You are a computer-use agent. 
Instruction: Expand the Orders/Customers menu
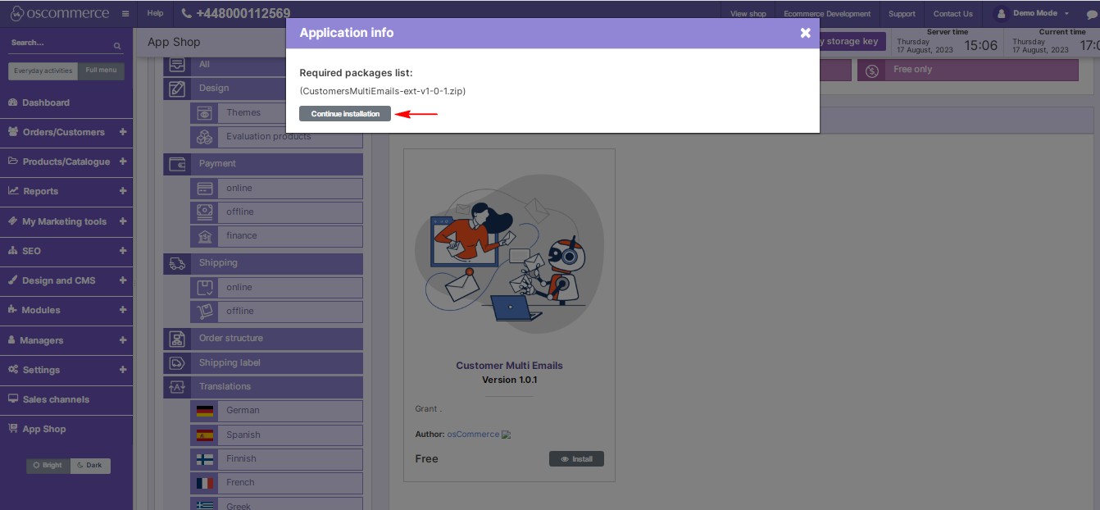point(123,132)
